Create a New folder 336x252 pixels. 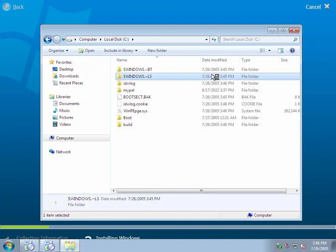(157, 51)
